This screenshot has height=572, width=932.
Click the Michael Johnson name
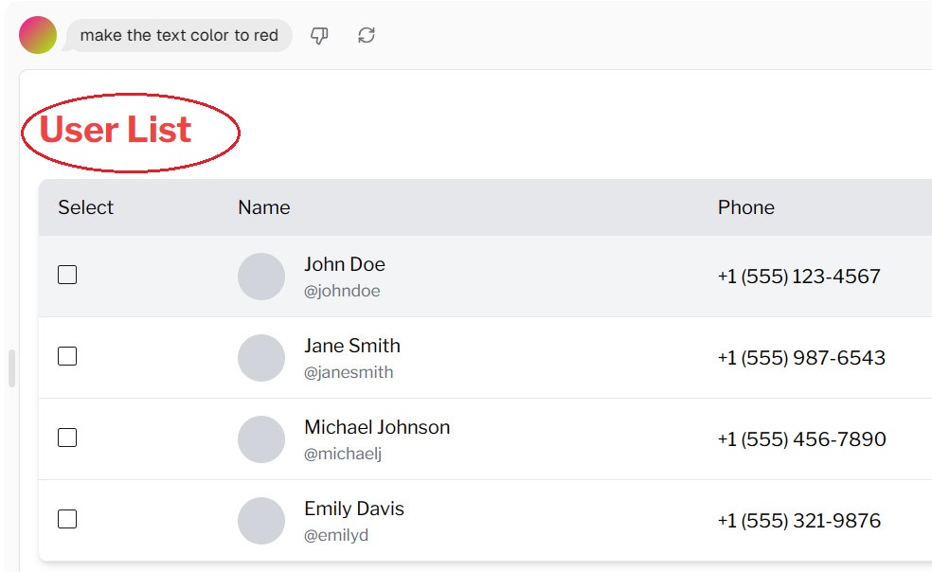coord(377,427)
